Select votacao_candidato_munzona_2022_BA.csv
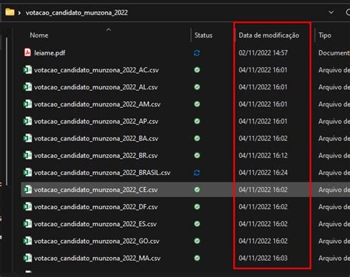The width and height of the screenshot is (350, 277). pyautogui.click(x=96, y=138)
